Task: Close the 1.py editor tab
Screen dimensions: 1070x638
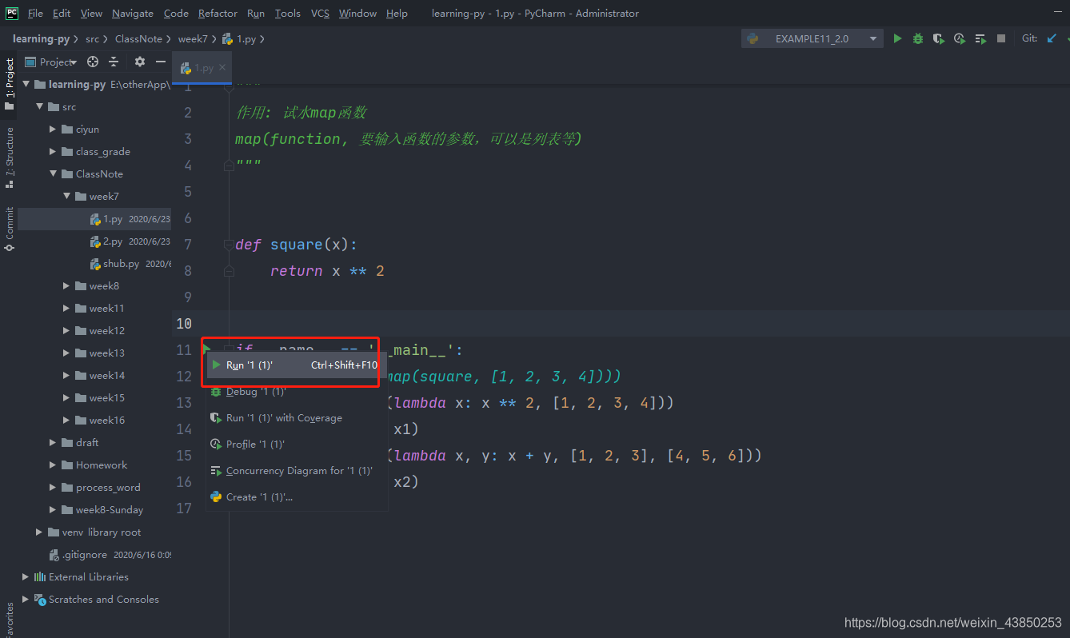Action: 223,68
